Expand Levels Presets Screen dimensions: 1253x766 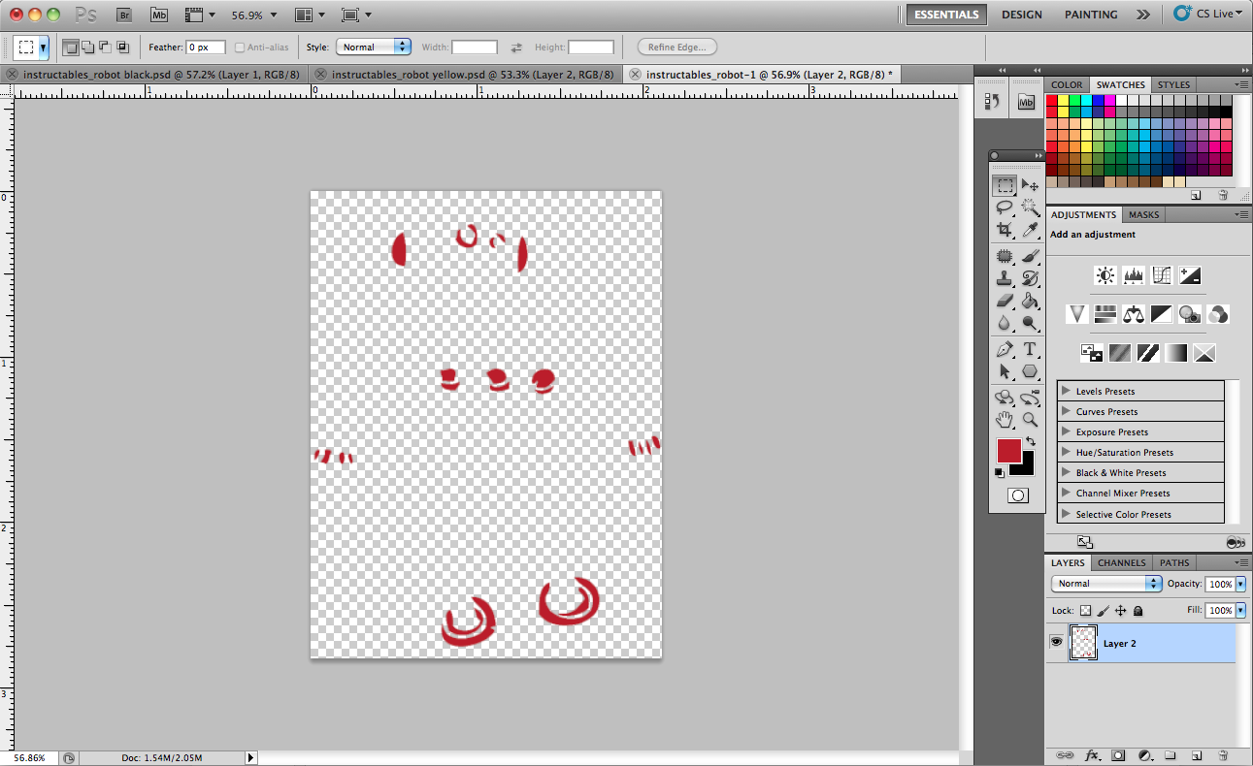point(1066,391)
